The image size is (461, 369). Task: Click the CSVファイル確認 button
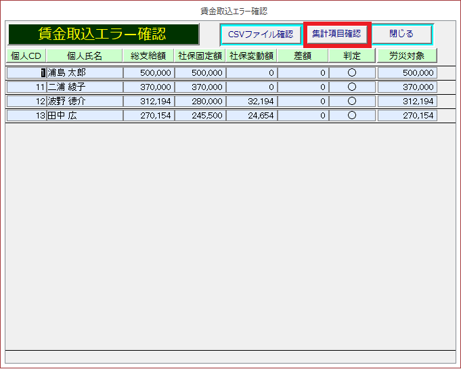(261, 35)
